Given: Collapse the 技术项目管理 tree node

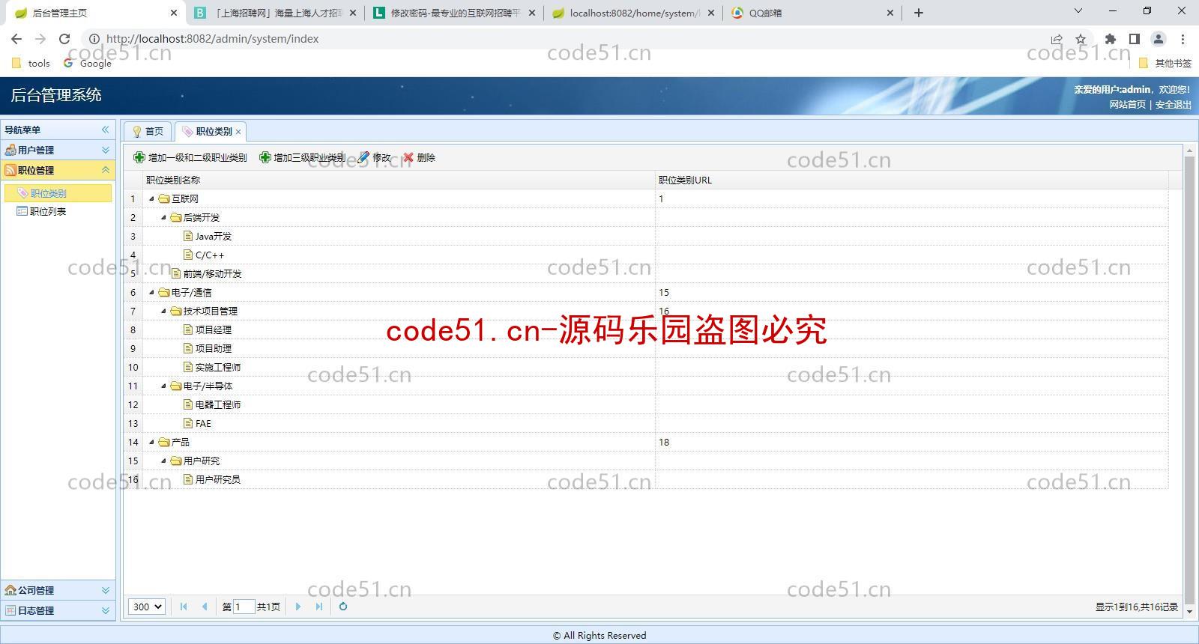Looking at the screenshot, I should (163, 311).
